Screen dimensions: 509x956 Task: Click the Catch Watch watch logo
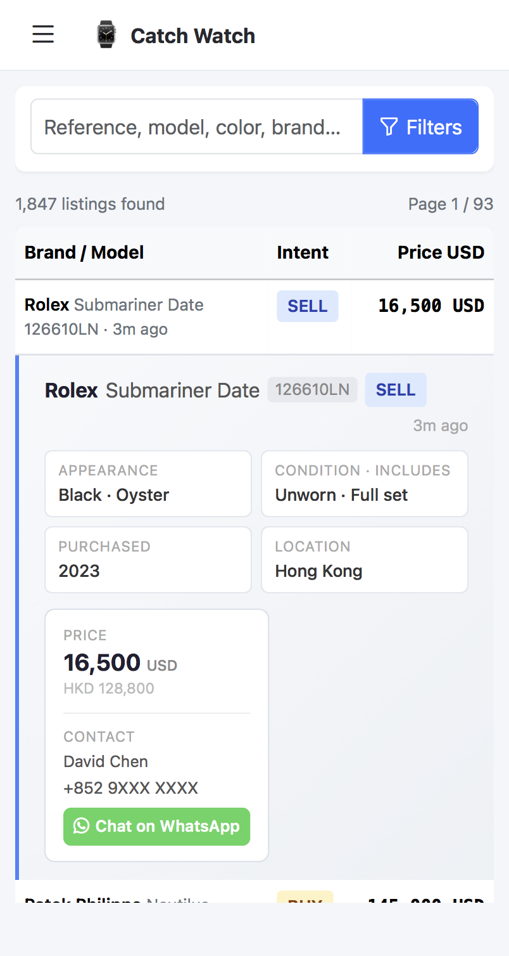point(106,35)
